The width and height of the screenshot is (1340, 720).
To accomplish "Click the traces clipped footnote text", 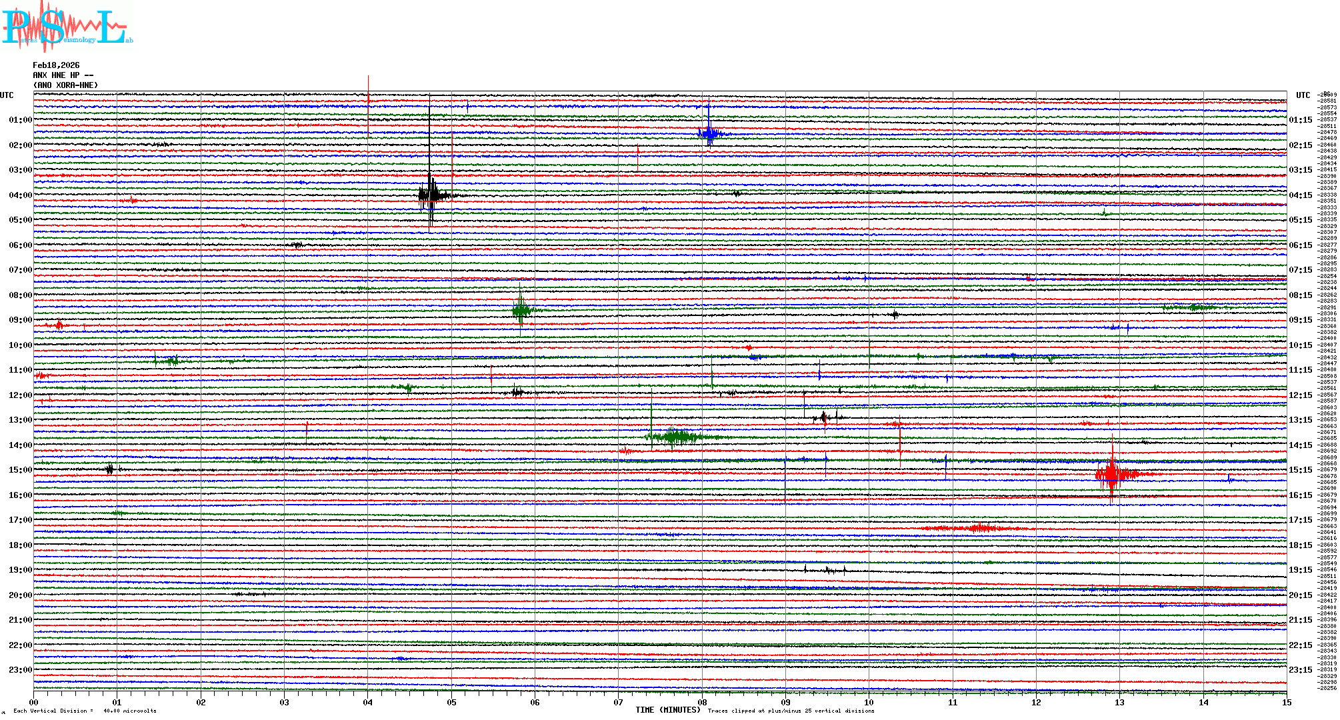I will coord(791,711).
